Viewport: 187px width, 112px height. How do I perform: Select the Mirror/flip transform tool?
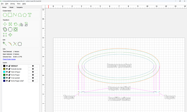21,24
